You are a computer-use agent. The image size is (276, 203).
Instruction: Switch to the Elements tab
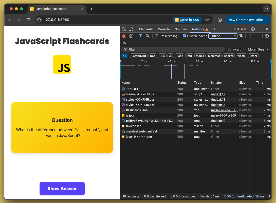coord(146,29)
